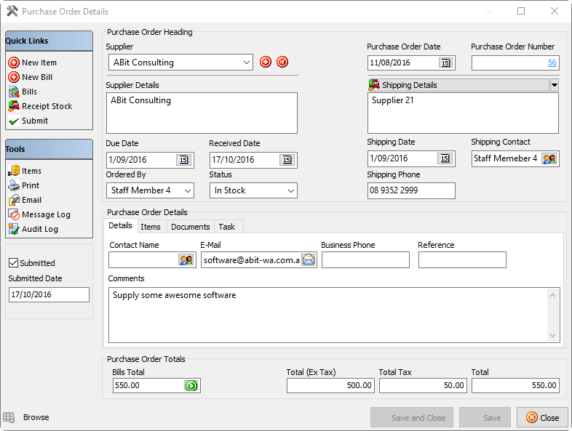
Task: Click purchase order number 56 link
Action: click(552, 63)
